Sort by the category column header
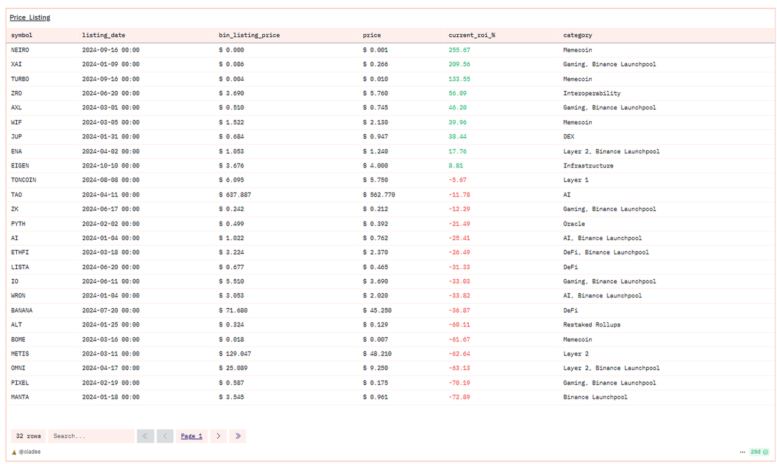777x464 pixels. 578,35
